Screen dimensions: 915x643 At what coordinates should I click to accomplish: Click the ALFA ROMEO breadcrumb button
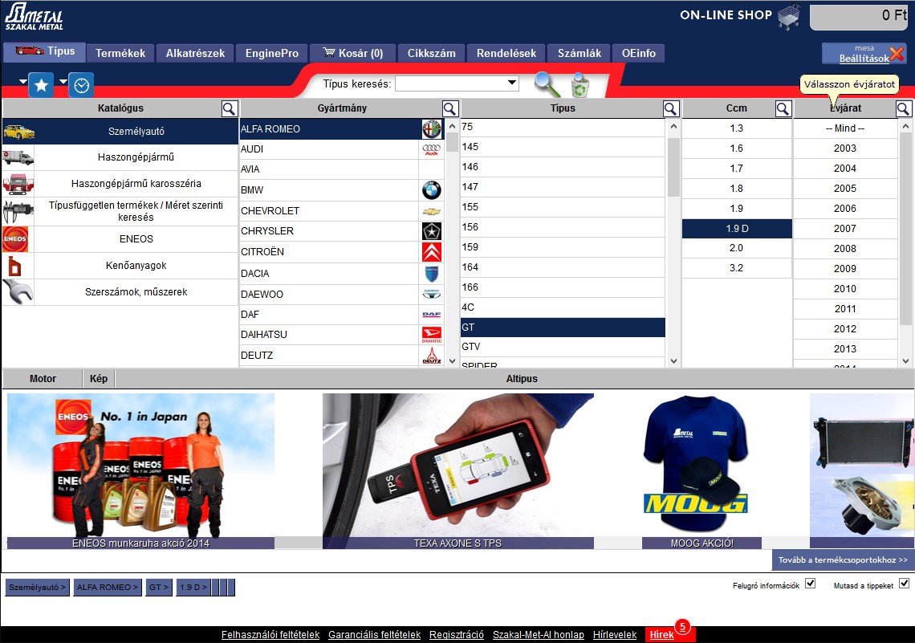tap(108, 588)
